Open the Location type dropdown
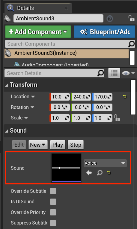 [x=33, y=97]
